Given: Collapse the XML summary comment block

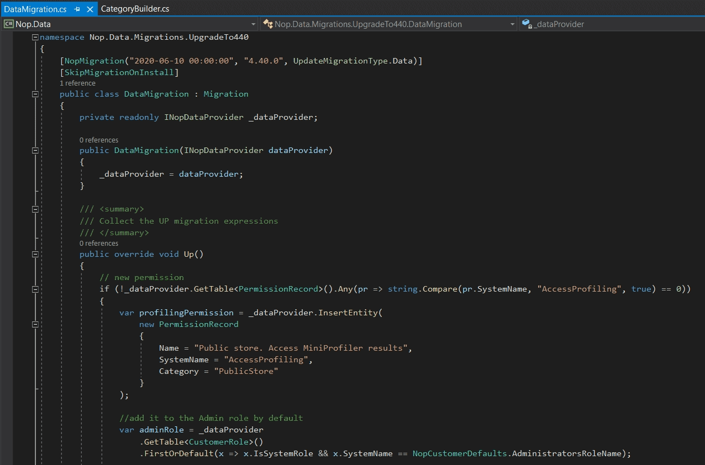Looking at the screenshot, I should pos(35,209).
